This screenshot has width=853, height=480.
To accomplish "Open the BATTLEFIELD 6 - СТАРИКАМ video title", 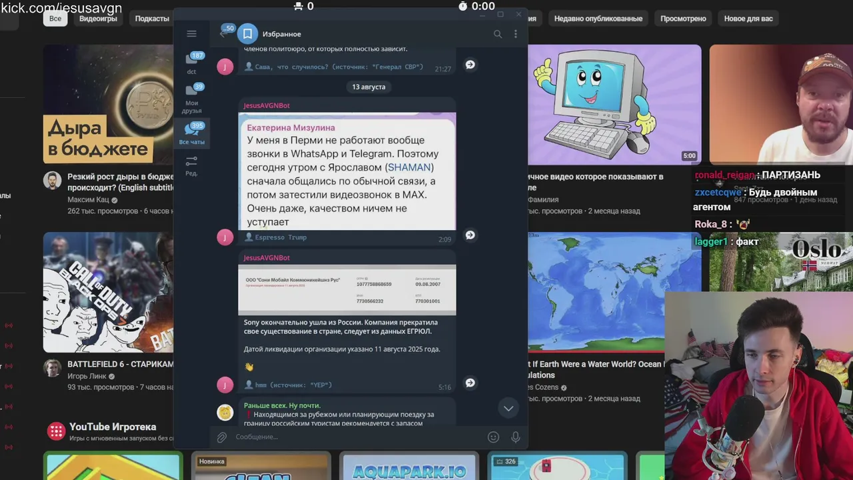I will coord(120,364).
